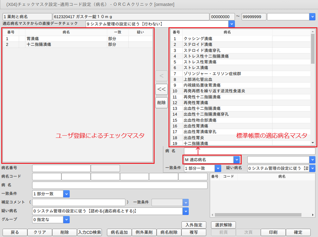This screenshot has height=237, width=318.
Task: Click the single left arrow '<' button
Action: point(161,76)
